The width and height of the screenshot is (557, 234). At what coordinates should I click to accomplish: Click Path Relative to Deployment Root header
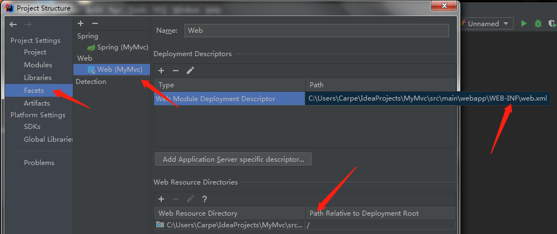380,213
